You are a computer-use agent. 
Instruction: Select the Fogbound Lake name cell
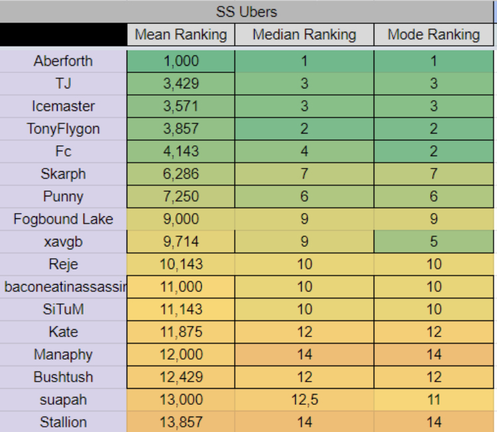[63, 220]
